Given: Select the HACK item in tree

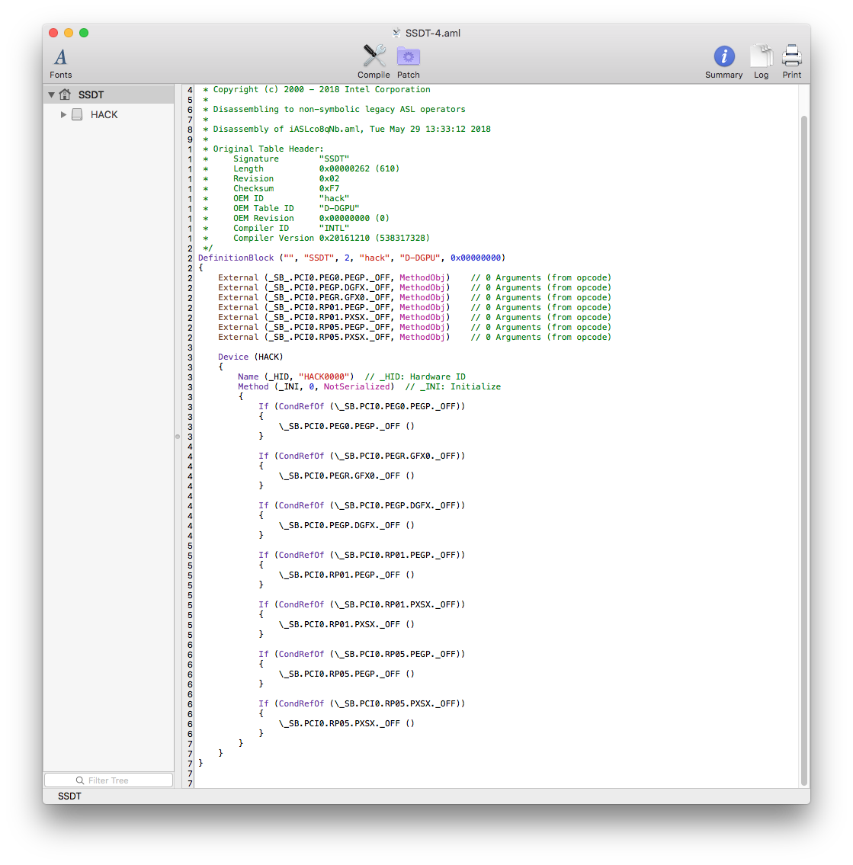Looking at the screenshot, I should pyautogui.click(x=104, y=114).
